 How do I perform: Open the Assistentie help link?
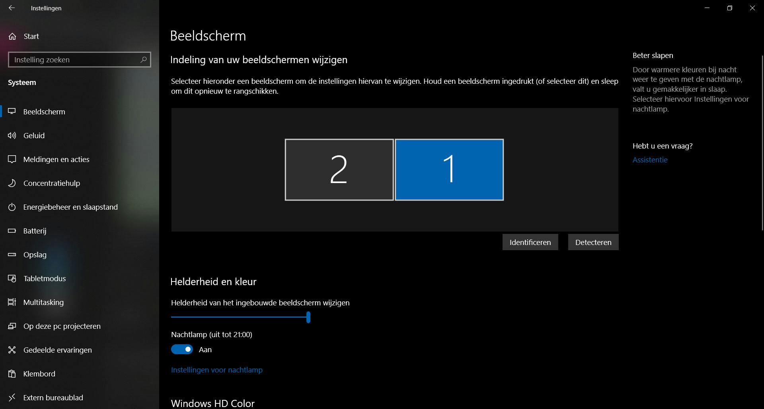[650, 160]
